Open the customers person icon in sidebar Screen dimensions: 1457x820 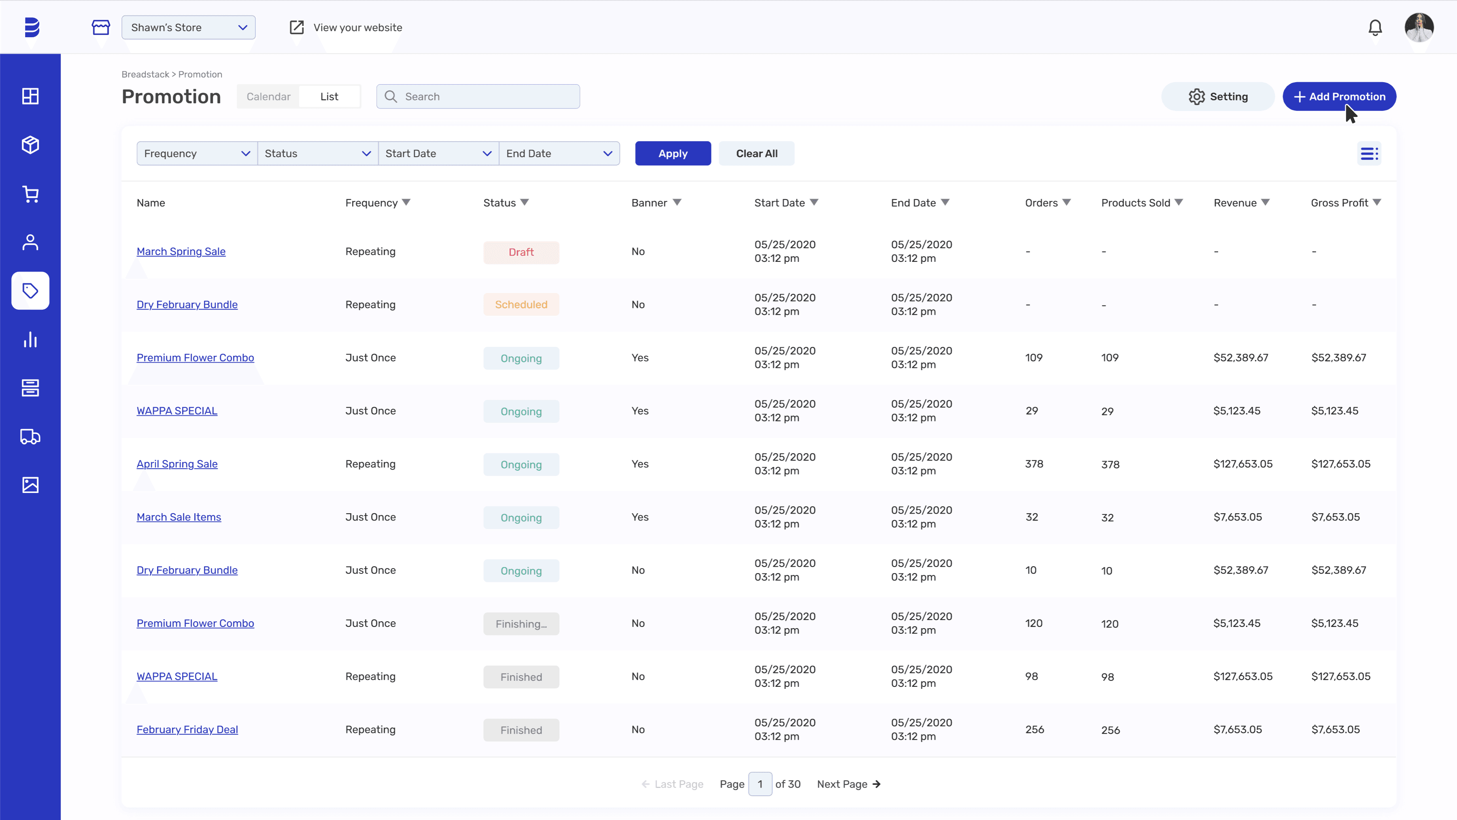30,242
